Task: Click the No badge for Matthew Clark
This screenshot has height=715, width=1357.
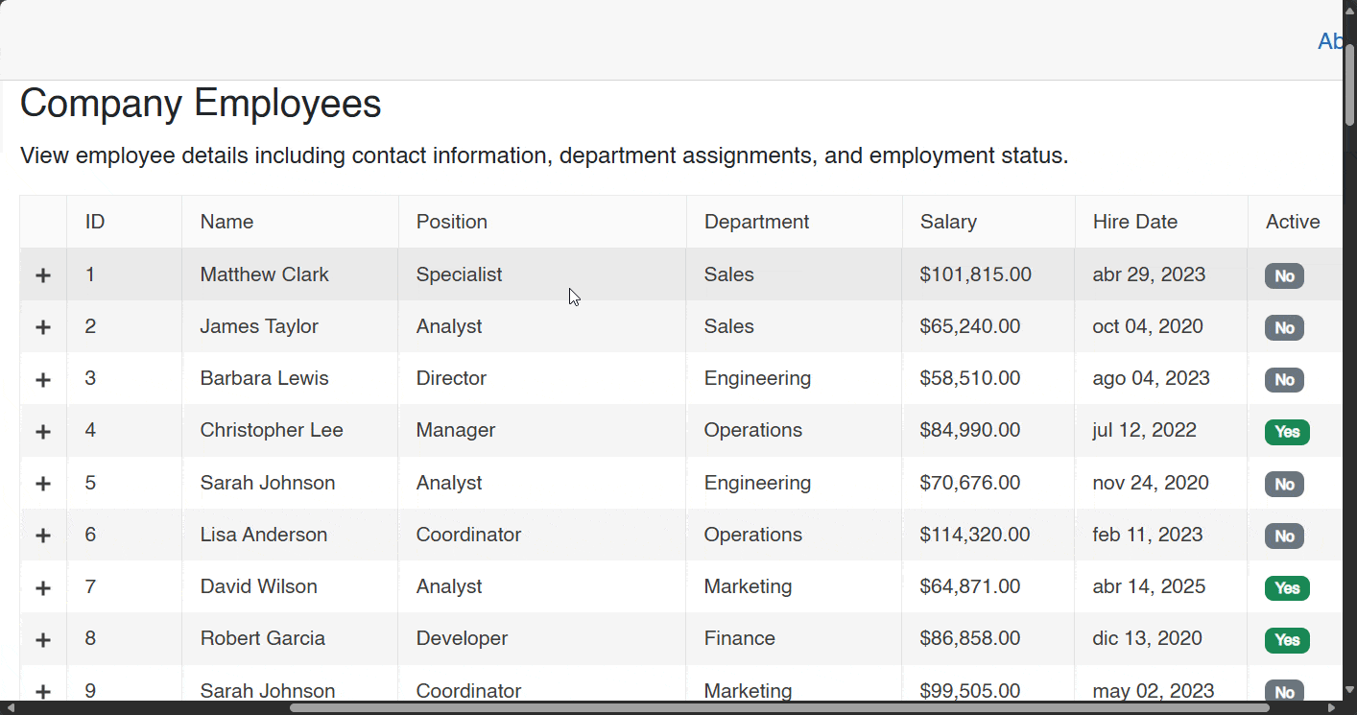Action: [x=1284, y=276]
